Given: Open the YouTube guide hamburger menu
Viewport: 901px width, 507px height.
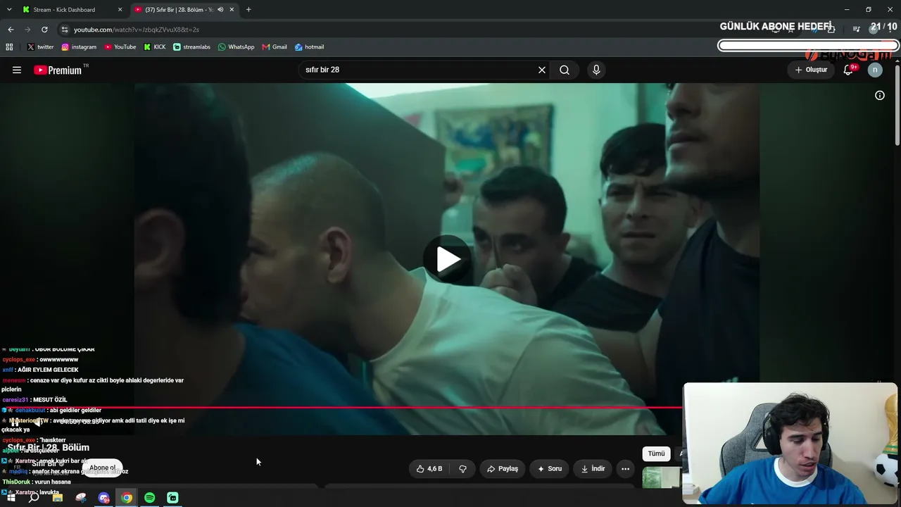Looking at the screenshot, I should point(17,70).
